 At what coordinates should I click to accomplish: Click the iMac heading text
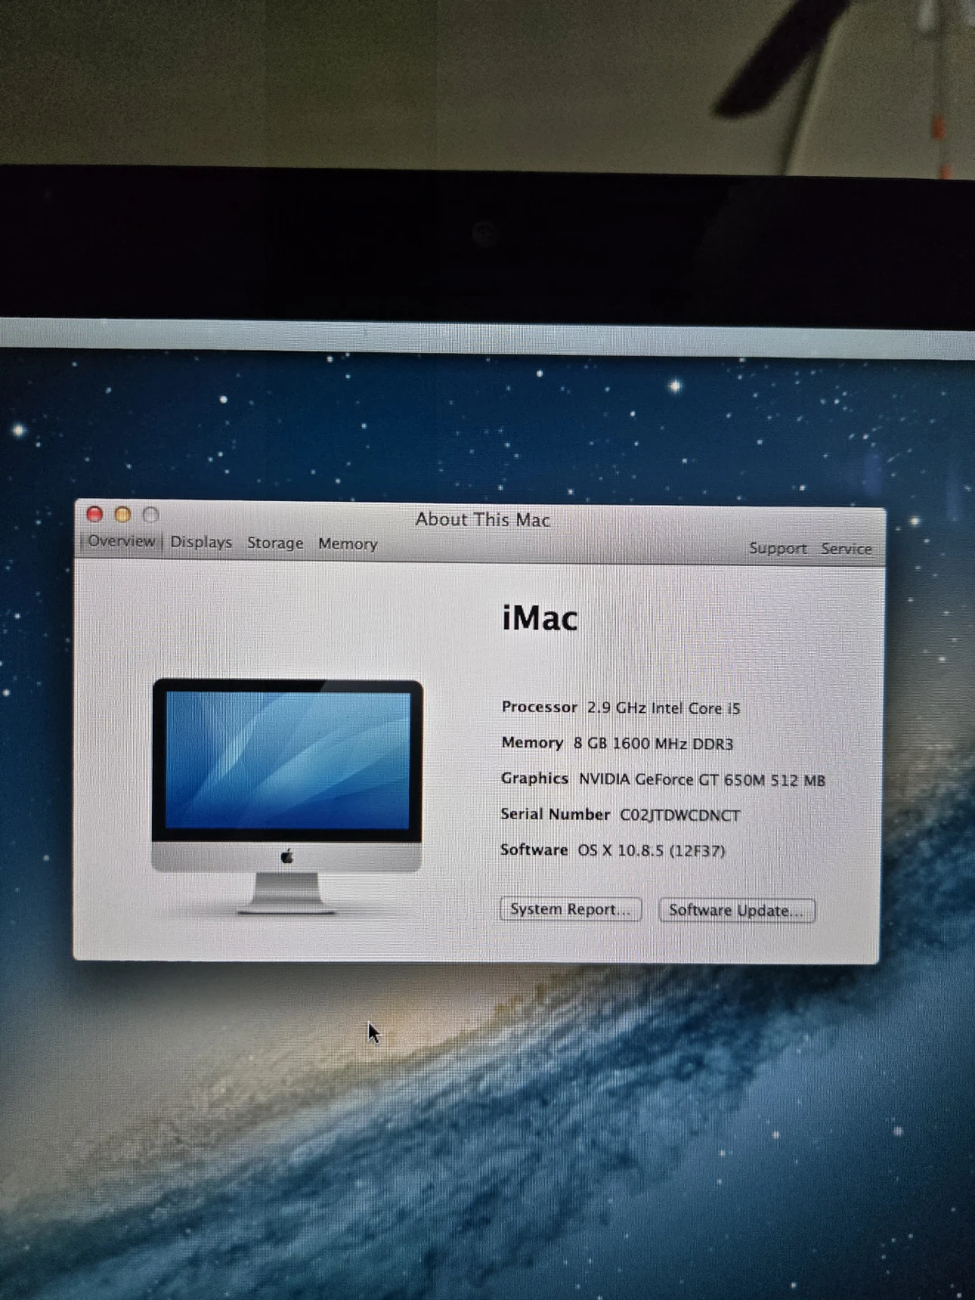[x=540, y=618]
